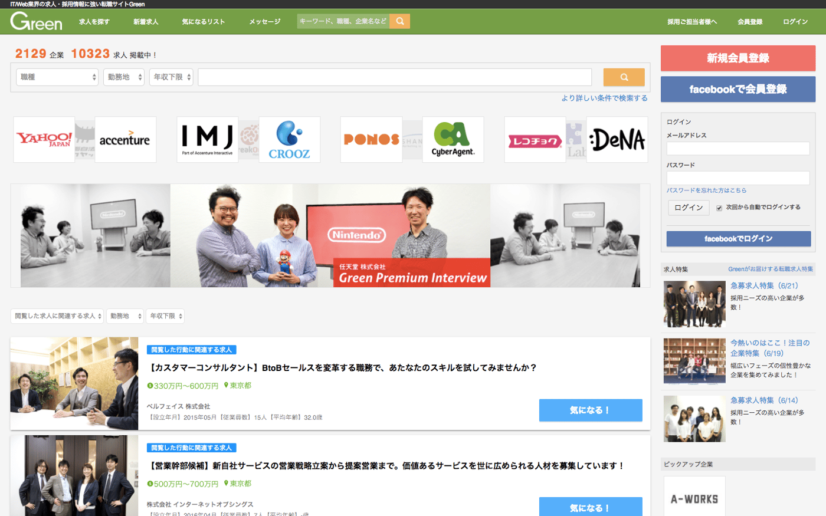Image resolution: width=826 pixels, height=516 pixels.
Task: Open 採用ご担当者様へ in navigation bar
Action: tap(692, 22)
